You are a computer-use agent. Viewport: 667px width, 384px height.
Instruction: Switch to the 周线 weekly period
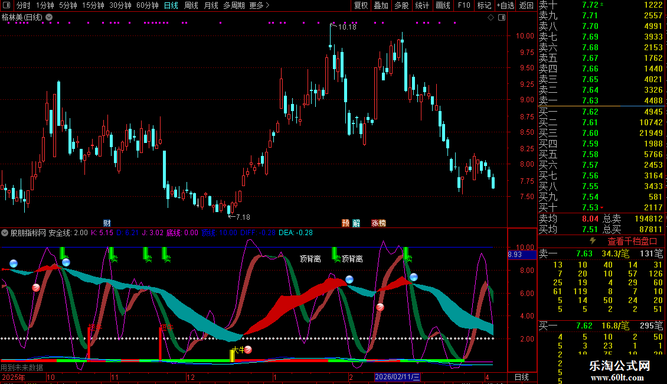[x=191, y=5]
